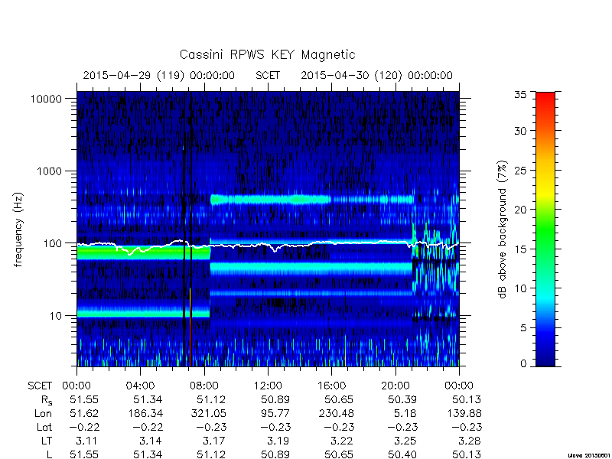Select the 35 tick label on the color scale
This screenshot has height=459, width=612.
pos(520,94)
